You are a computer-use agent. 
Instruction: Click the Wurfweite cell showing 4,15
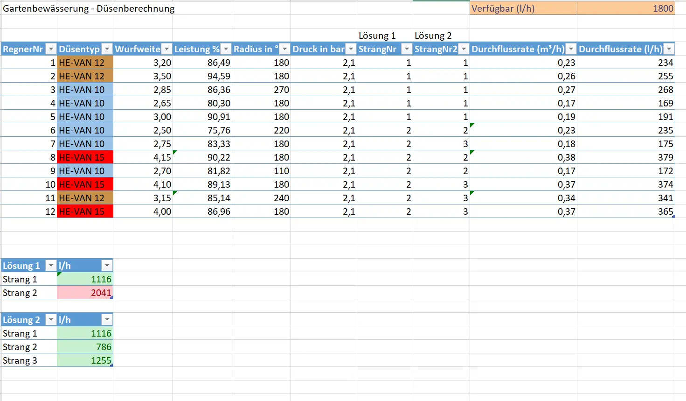click(143, 157)
